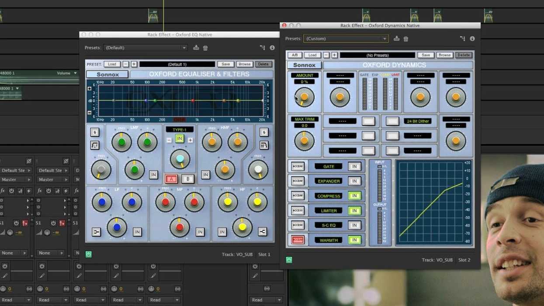This screenshot has width=544, height=306.
Task: Click ACCESS button for COMPRESS section
Action: pyautogui.click(x=298, y=196)
